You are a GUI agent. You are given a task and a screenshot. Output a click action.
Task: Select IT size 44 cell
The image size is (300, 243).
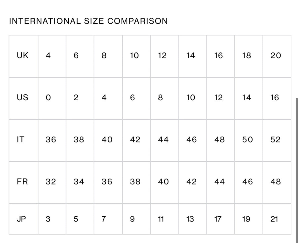click(164, 140)
